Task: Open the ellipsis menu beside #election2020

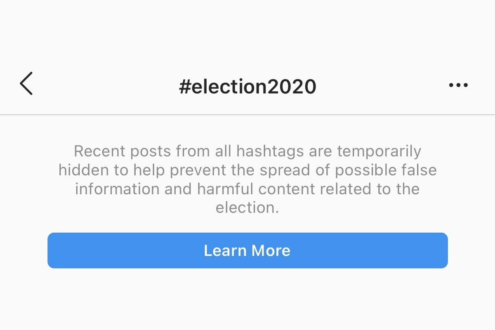Action: tap(458, 85)
